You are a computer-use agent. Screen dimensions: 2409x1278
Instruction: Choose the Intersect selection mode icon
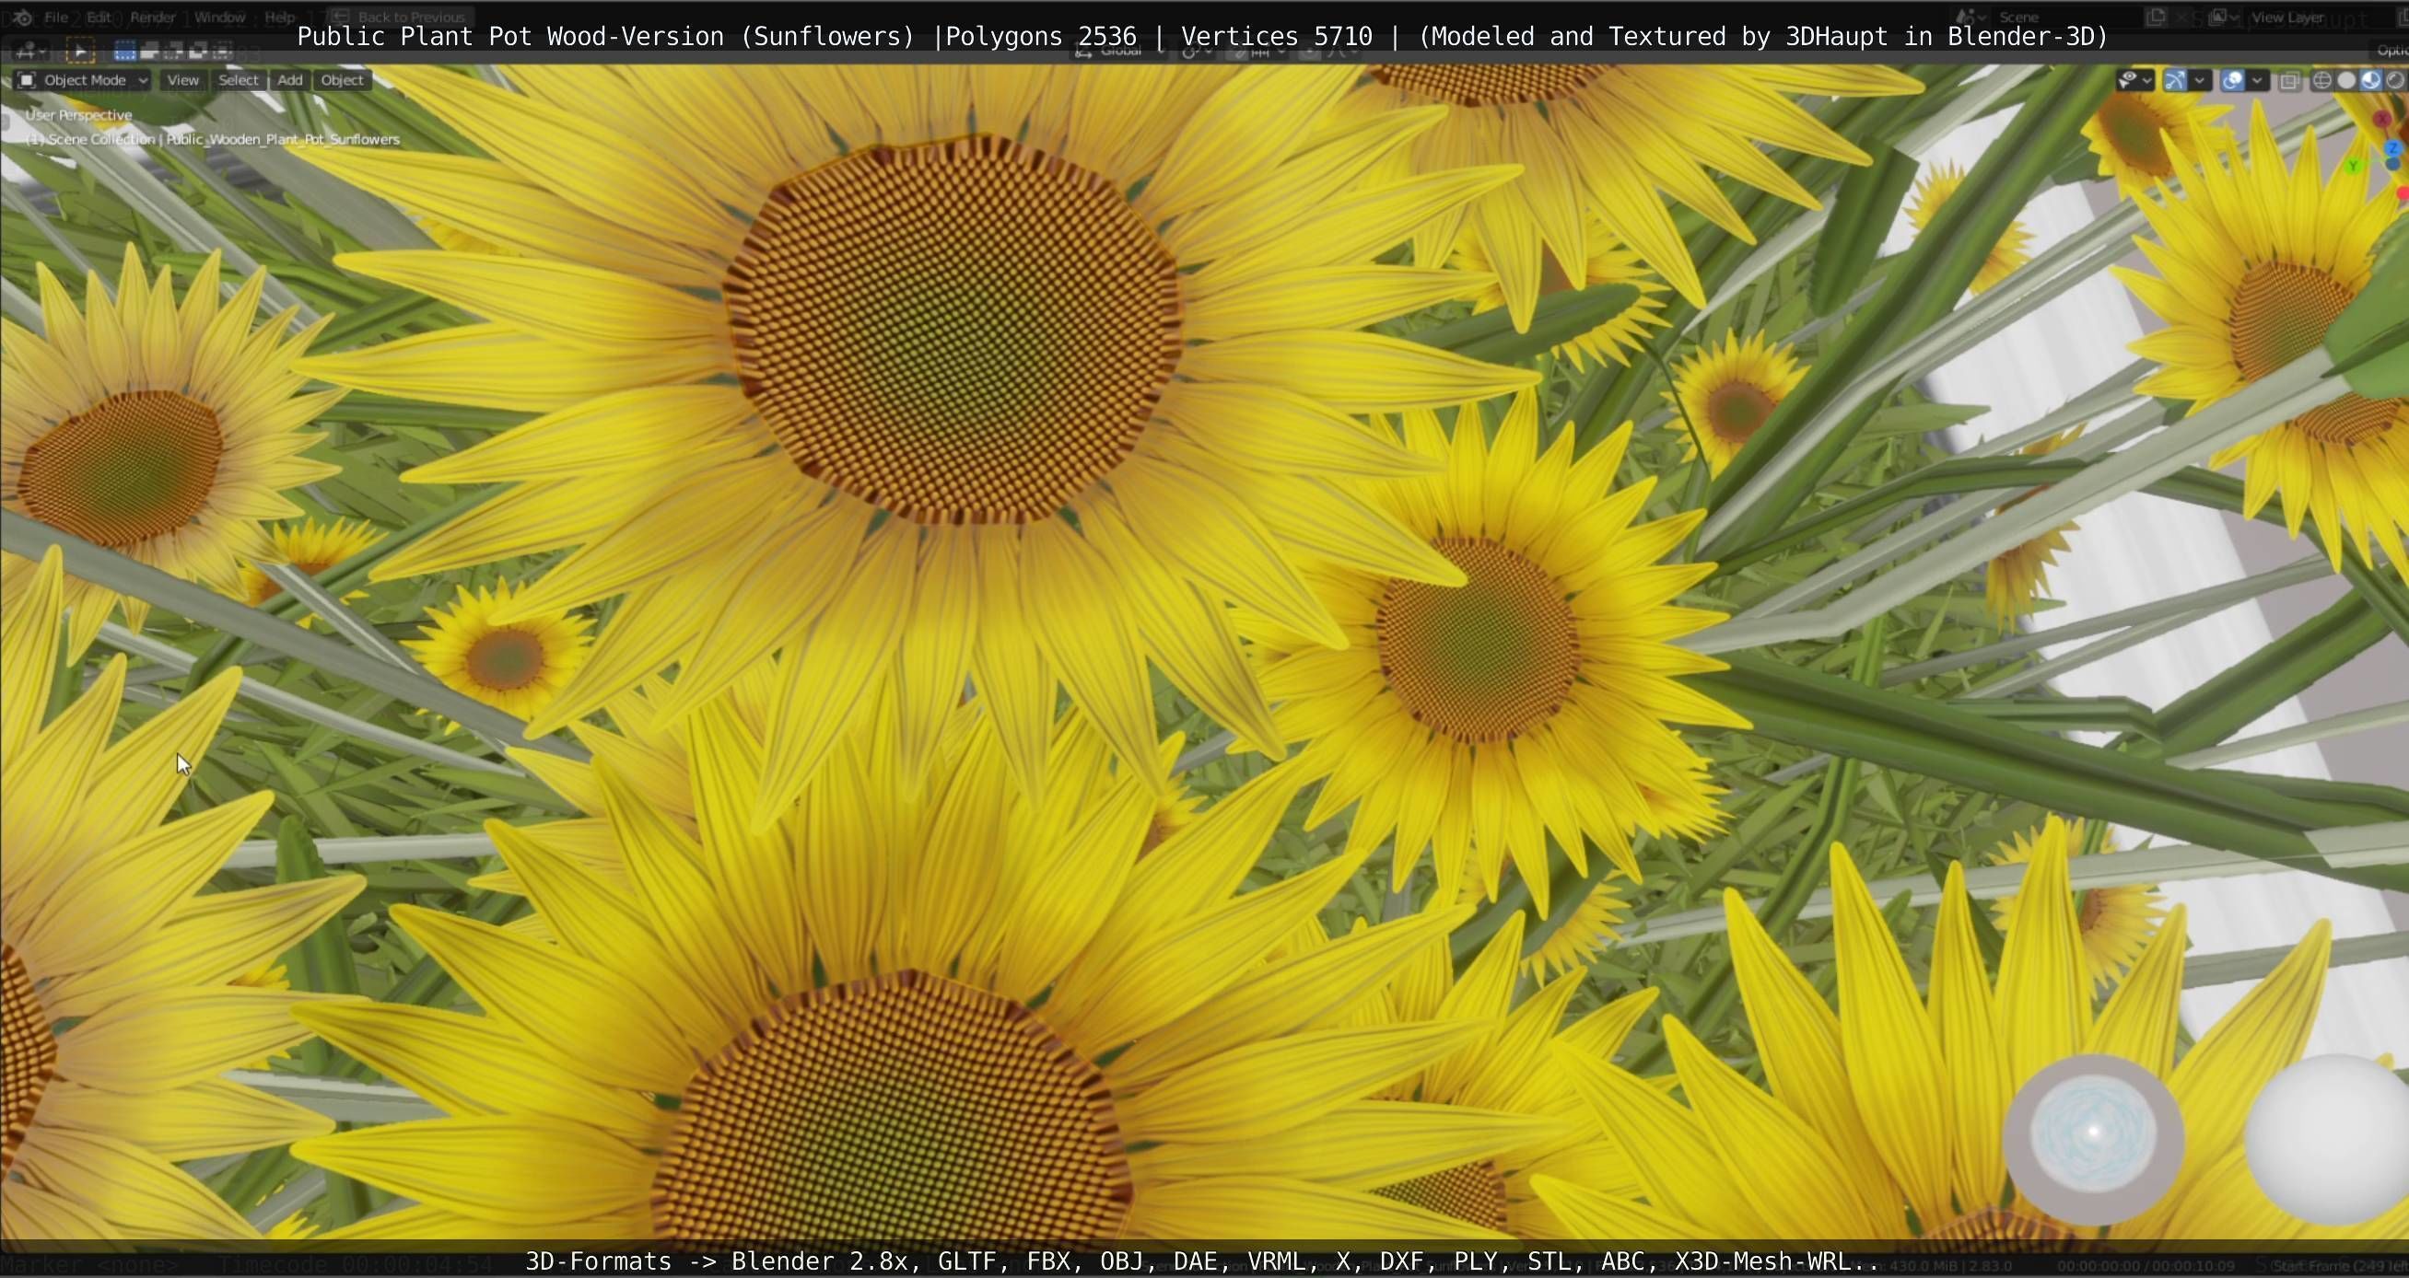pos(223,52)
